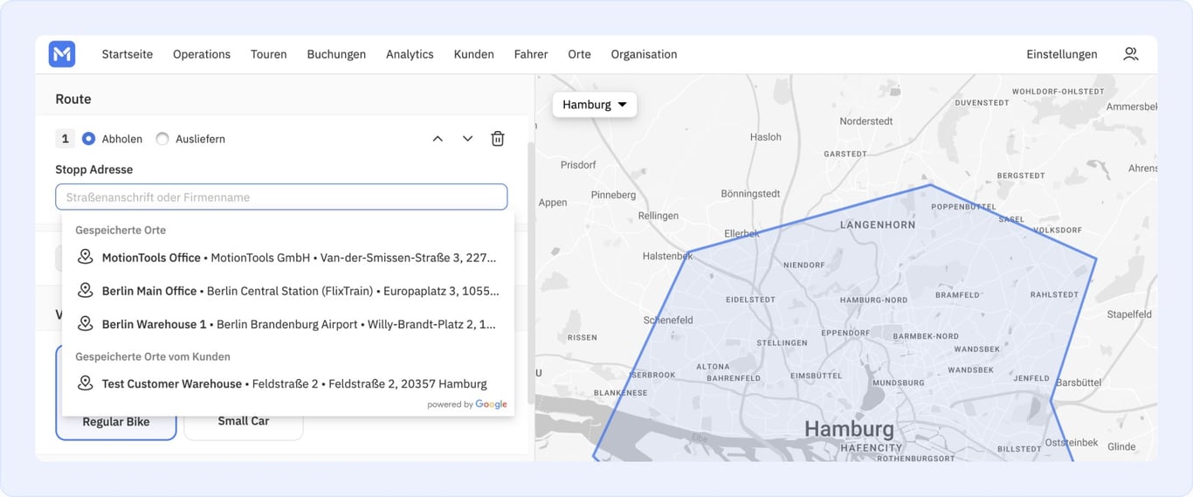Click the Bramfeld map label
1193x497 pixels.
957,295
